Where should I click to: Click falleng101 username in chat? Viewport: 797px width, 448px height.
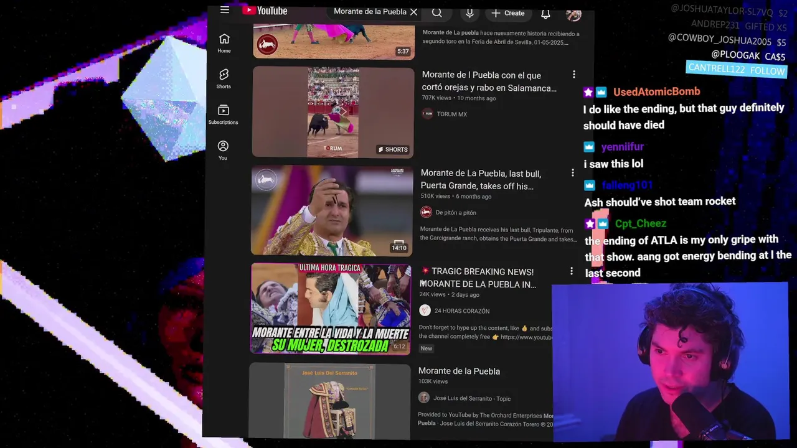point(627,185)
